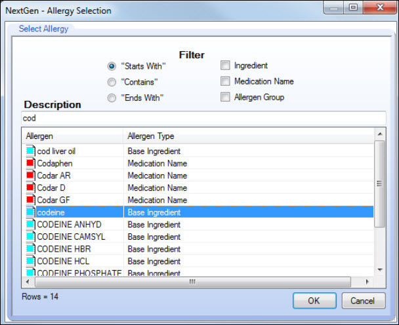Select the CODEINE HBR allergen

64,248
